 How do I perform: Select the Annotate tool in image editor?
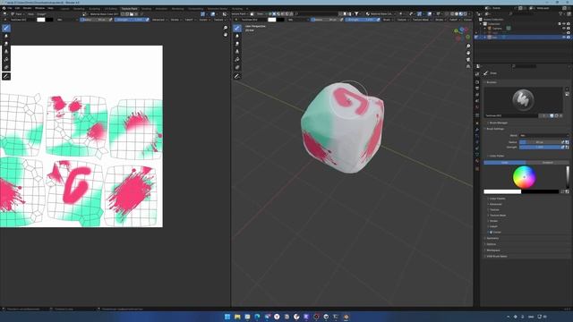[6, 76]
